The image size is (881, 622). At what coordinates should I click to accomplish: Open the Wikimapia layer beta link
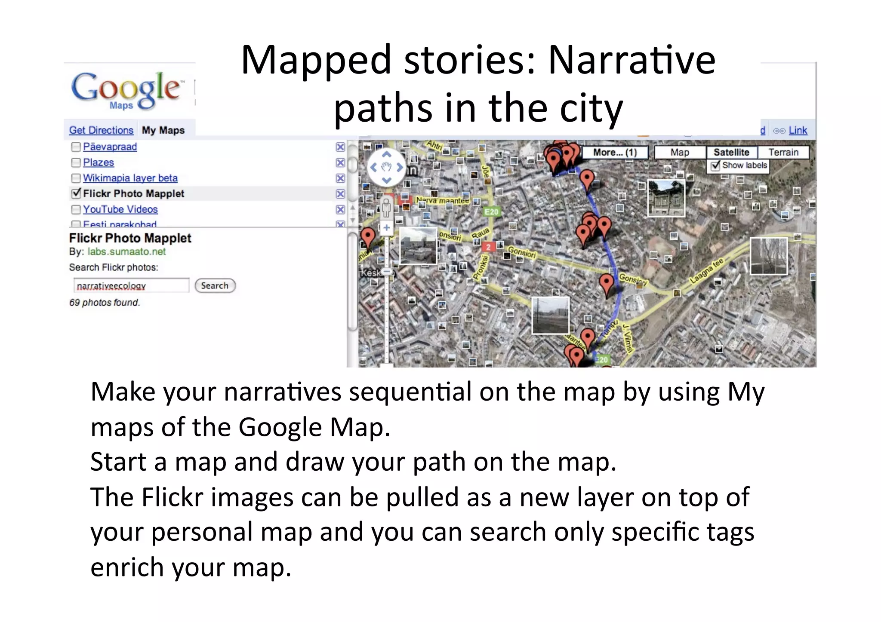point(130,178)
